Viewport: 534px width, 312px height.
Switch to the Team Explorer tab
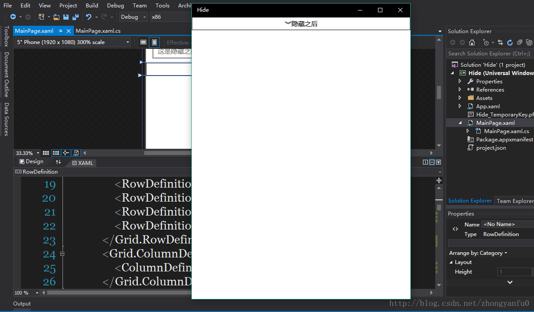coord(515,201)
